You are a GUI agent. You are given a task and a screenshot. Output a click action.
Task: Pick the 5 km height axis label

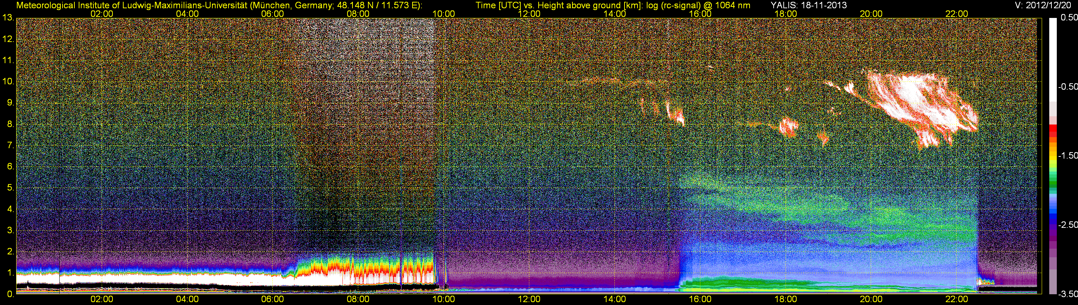tap(10, 188)
